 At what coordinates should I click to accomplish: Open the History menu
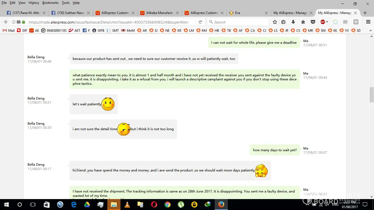(34, 3)
